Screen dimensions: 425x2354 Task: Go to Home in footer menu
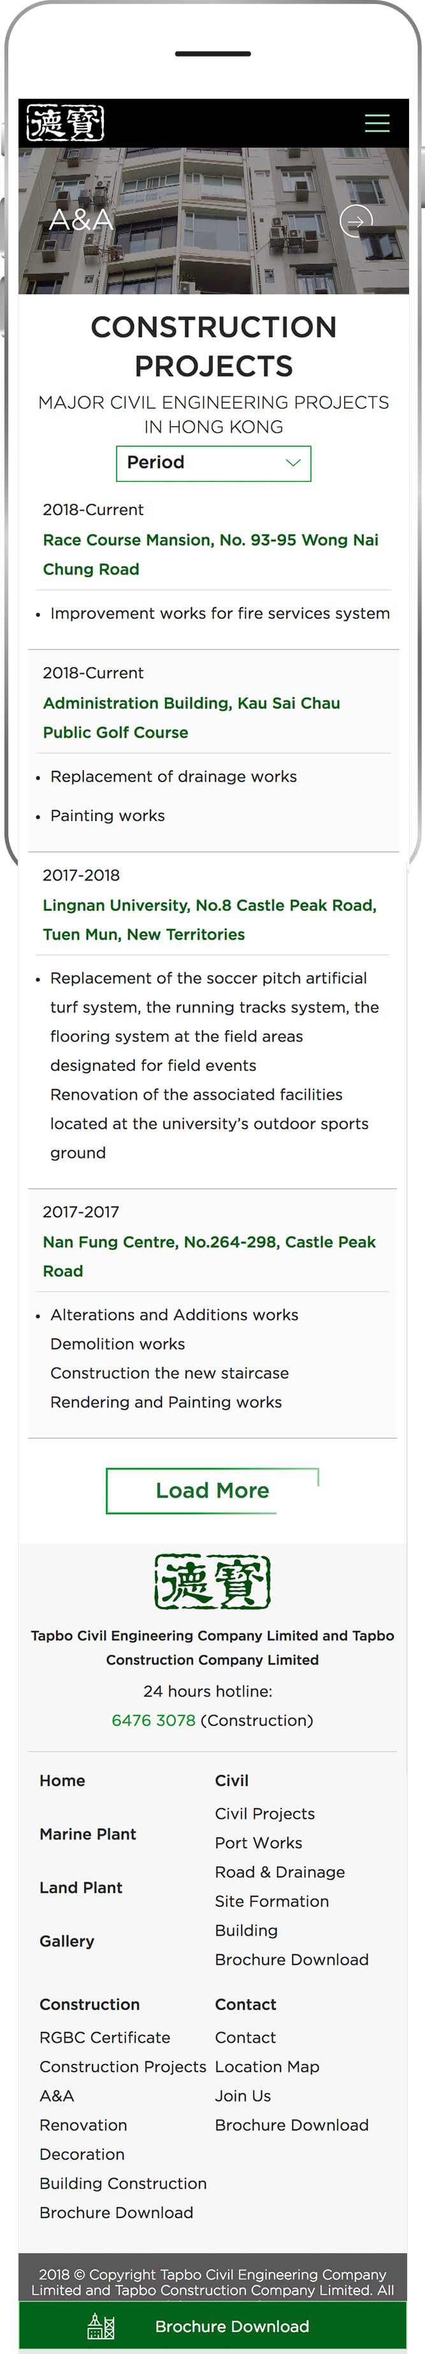coord(62,1780)
